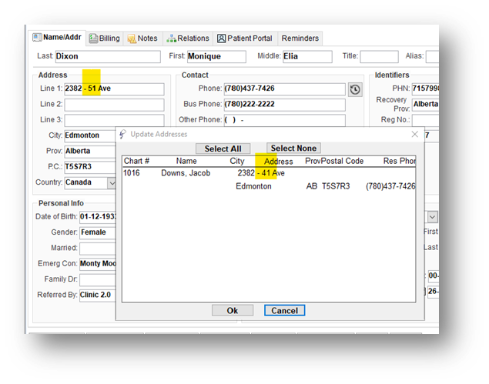Click the Select All button
This screenshot has height=384, width=489.
tap(223, 149)
